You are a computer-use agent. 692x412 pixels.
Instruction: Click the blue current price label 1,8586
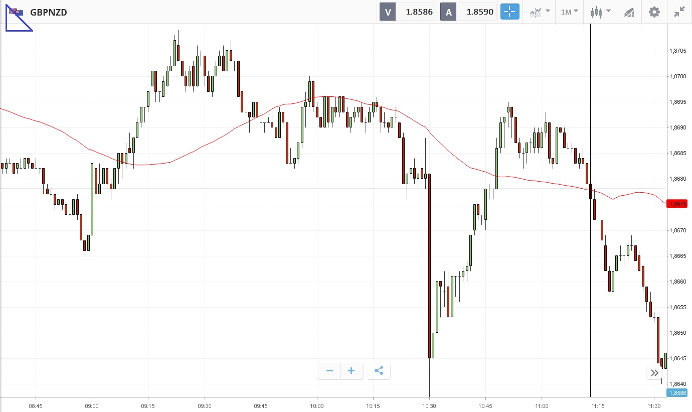pyautogui.click(x=679, y=393)
